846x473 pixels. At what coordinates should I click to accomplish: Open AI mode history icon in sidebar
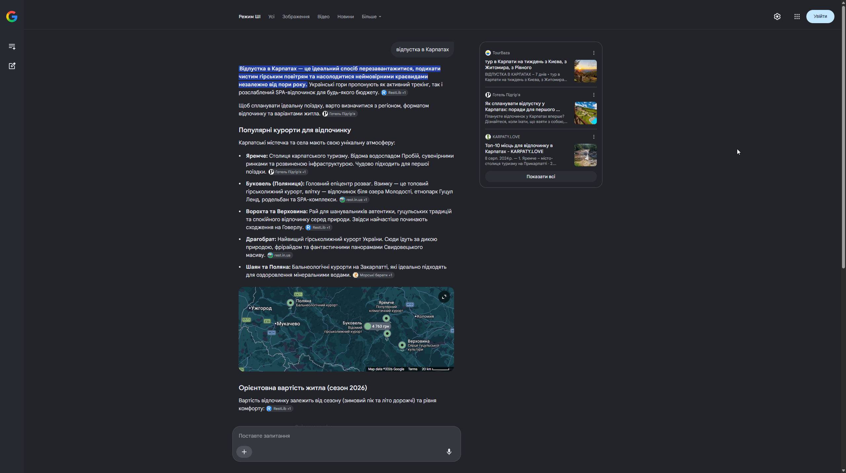point(12,47)
